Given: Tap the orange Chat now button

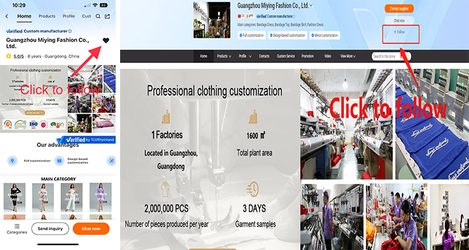Looking at the screenshot, I should pos(91,229).
